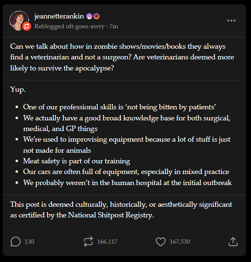Show the 166,117 reblogs count
This screenshot has height=262, width=251.
(107, 242)
